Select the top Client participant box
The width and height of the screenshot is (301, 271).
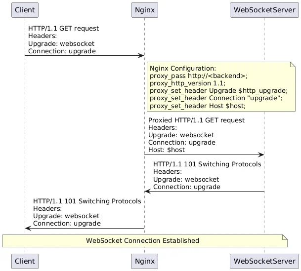coord(25,10)
